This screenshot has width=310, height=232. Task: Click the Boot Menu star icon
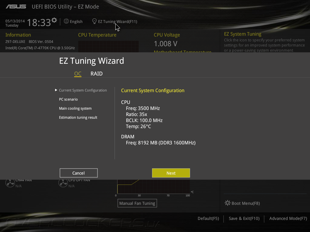coord(228,203)
